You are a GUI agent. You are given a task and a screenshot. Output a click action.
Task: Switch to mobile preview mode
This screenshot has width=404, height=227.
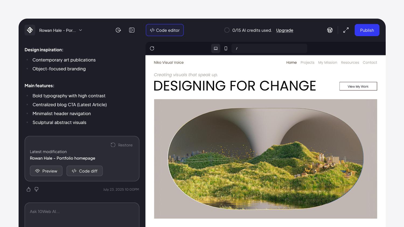226,49
